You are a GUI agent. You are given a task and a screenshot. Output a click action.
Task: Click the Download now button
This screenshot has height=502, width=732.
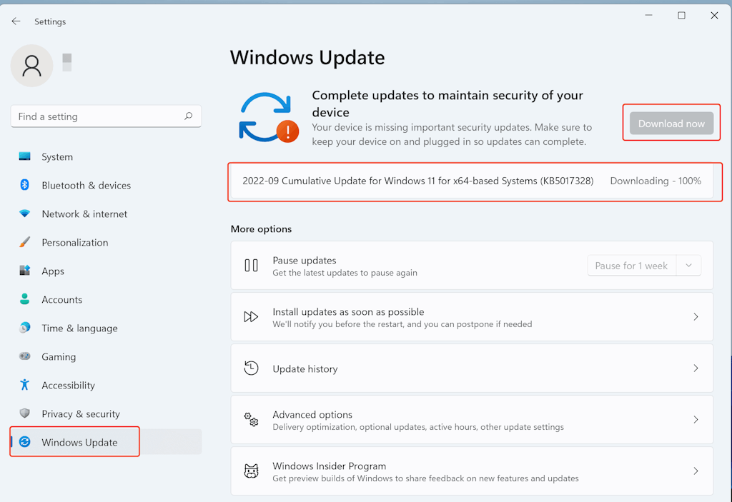(671, 123)
